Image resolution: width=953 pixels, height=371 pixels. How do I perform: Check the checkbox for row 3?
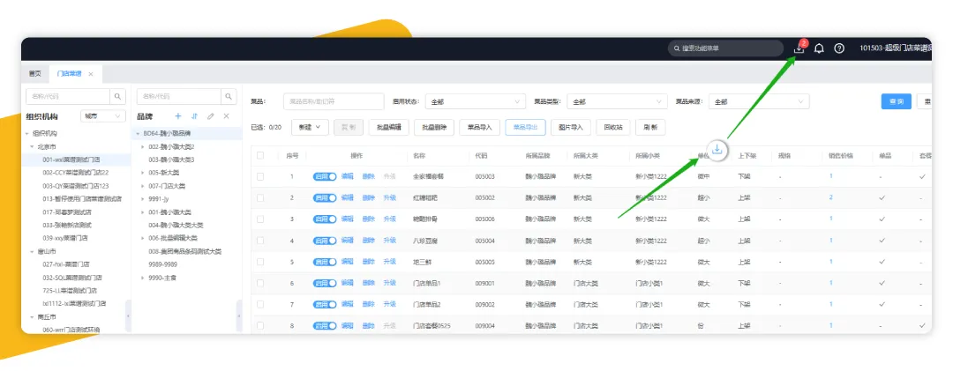click(260, 219)
